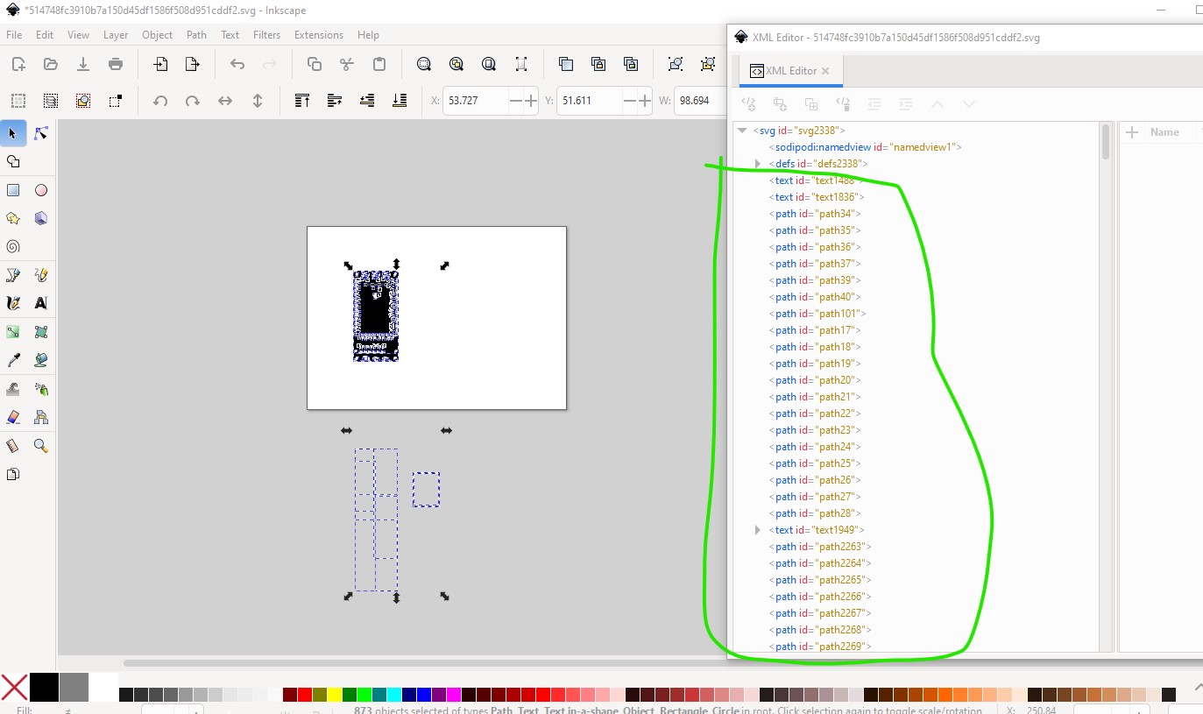Undo the last action
This screenshot has height=714, width=1203.
tap(237, 64)
